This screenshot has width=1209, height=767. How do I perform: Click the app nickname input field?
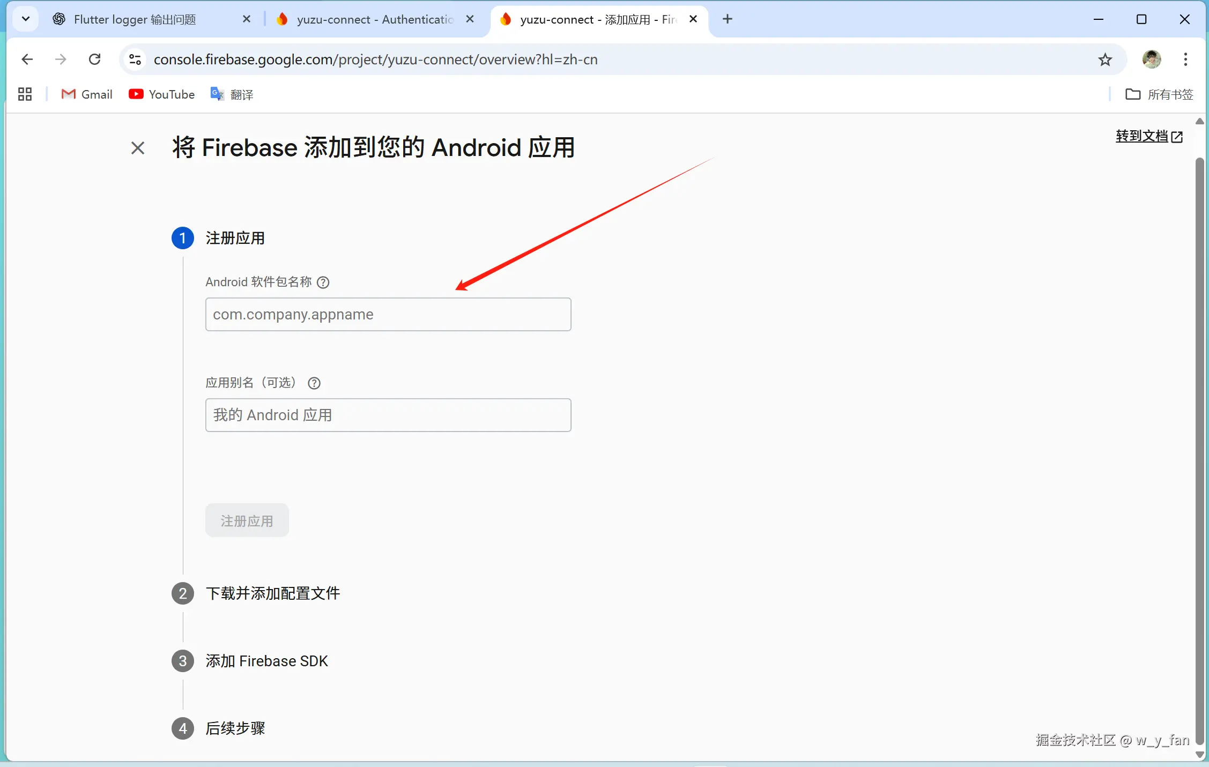[x=388, y=415]
